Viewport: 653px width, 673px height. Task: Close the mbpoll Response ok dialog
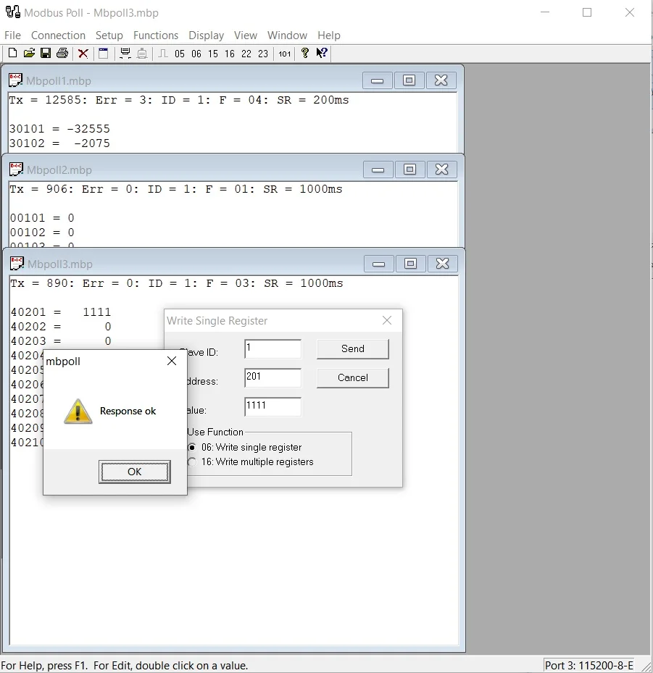click(172, 361)
